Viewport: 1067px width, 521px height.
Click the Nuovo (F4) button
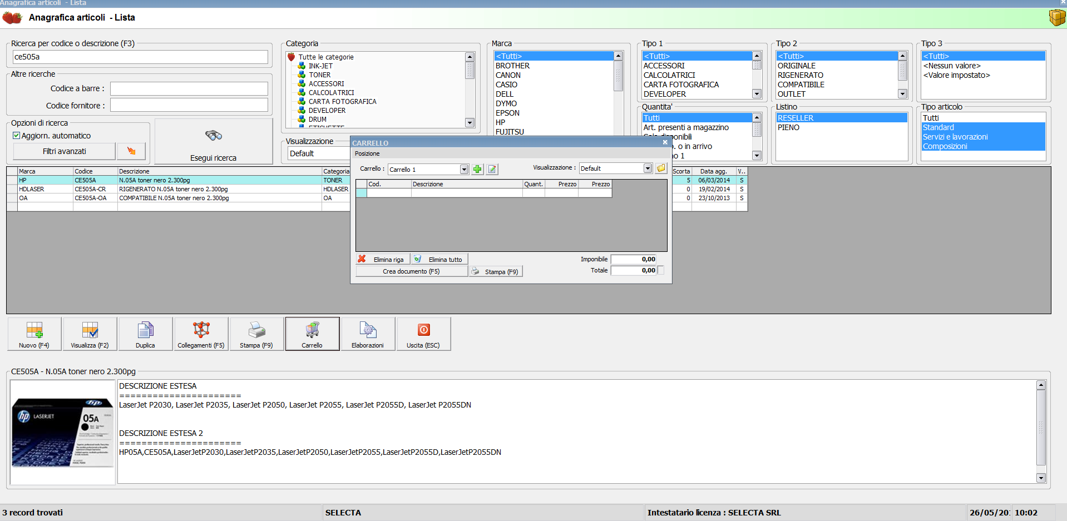pos(34,334)
